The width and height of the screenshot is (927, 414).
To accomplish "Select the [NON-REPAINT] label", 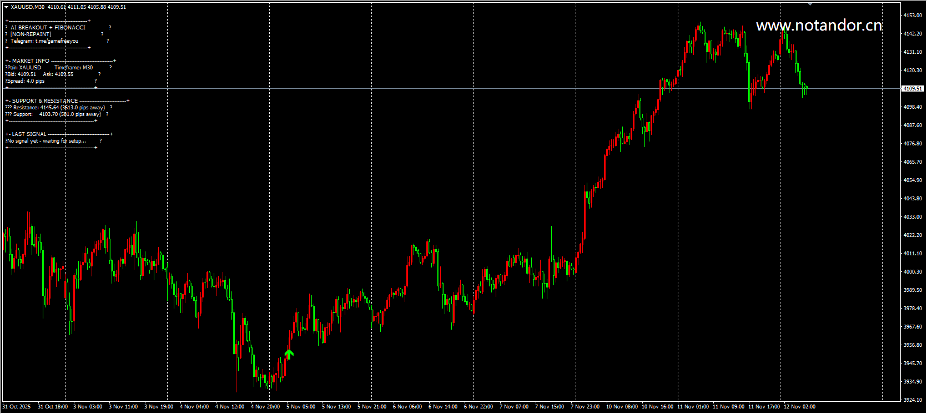I will [31, 34].
